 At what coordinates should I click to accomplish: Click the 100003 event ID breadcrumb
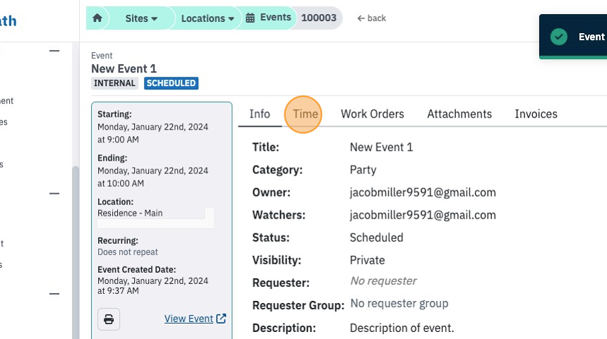point(318,18)
